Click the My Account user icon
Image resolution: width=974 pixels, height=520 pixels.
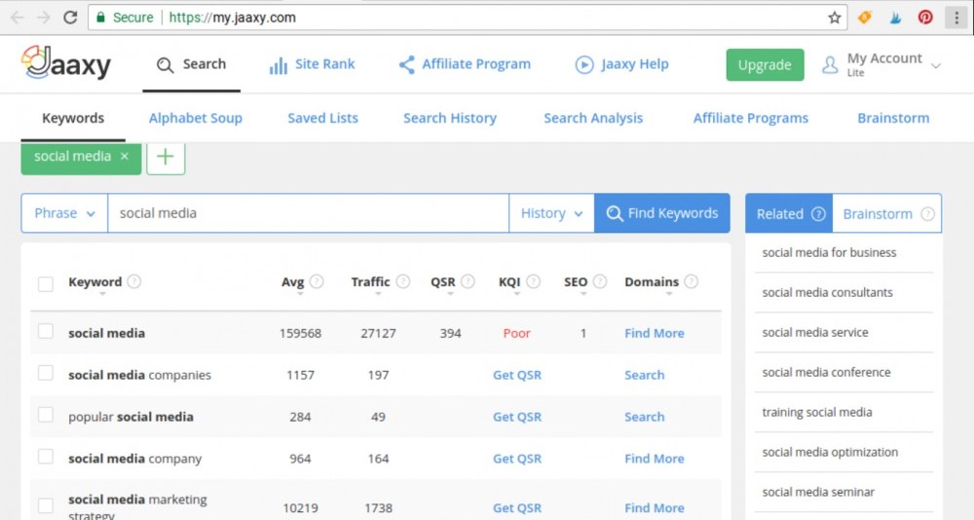830,64
